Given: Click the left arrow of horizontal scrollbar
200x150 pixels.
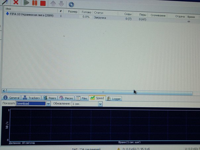Looking at the screenshot, I should 4,91.
